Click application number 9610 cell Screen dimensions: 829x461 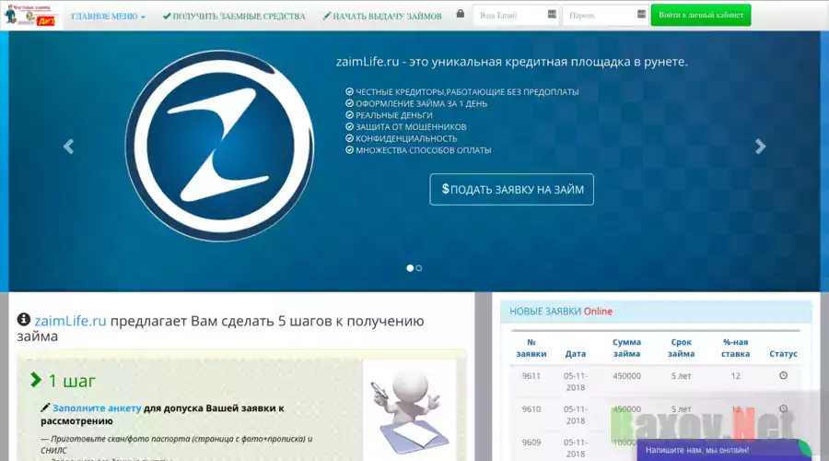[x=531, y=409]
